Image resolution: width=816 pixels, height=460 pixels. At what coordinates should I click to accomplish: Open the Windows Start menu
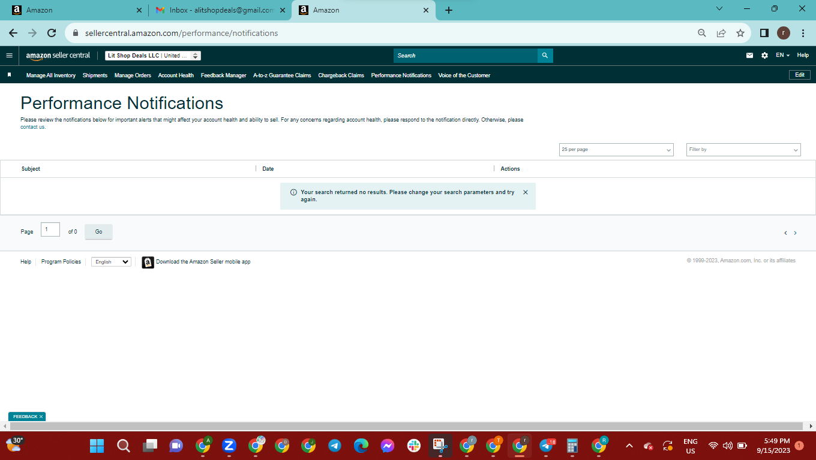(97, 446)
